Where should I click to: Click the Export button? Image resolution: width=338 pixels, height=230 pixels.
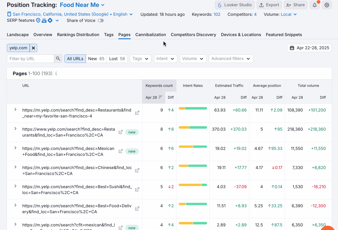point(269,5)
